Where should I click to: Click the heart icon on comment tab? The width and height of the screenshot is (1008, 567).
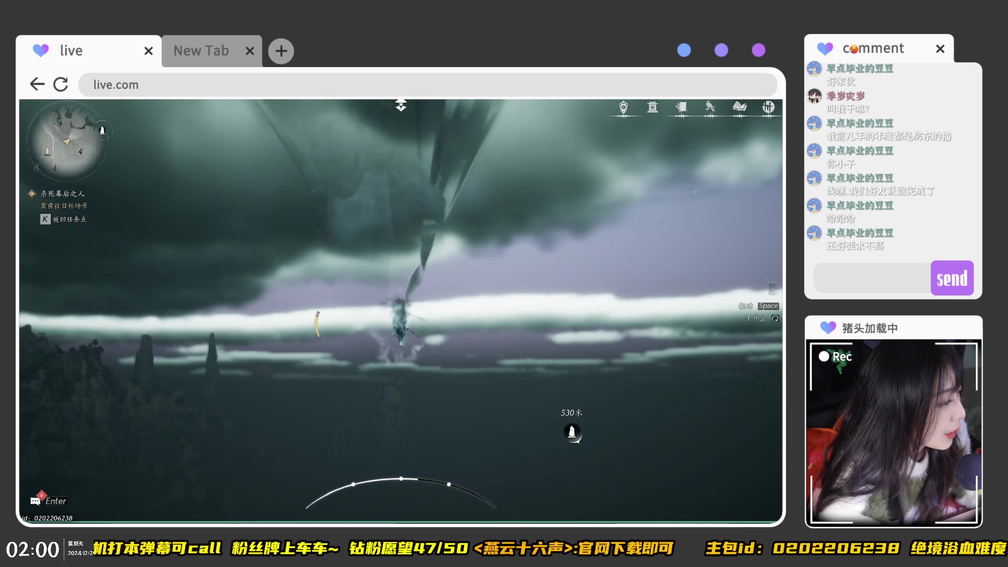[x=825, y=49]
